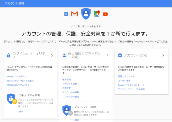Click 開始 under セキュリティ診断
Screen dimensions: 172x122
click(x=21, y=111)
